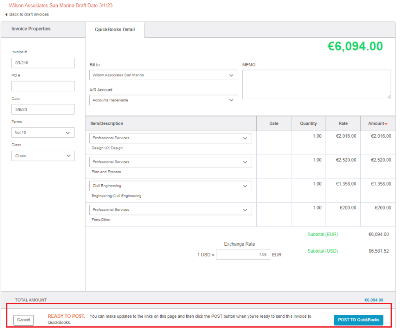Click the Amount column sort arrow
Screen dimensions: 400x328
386,124
